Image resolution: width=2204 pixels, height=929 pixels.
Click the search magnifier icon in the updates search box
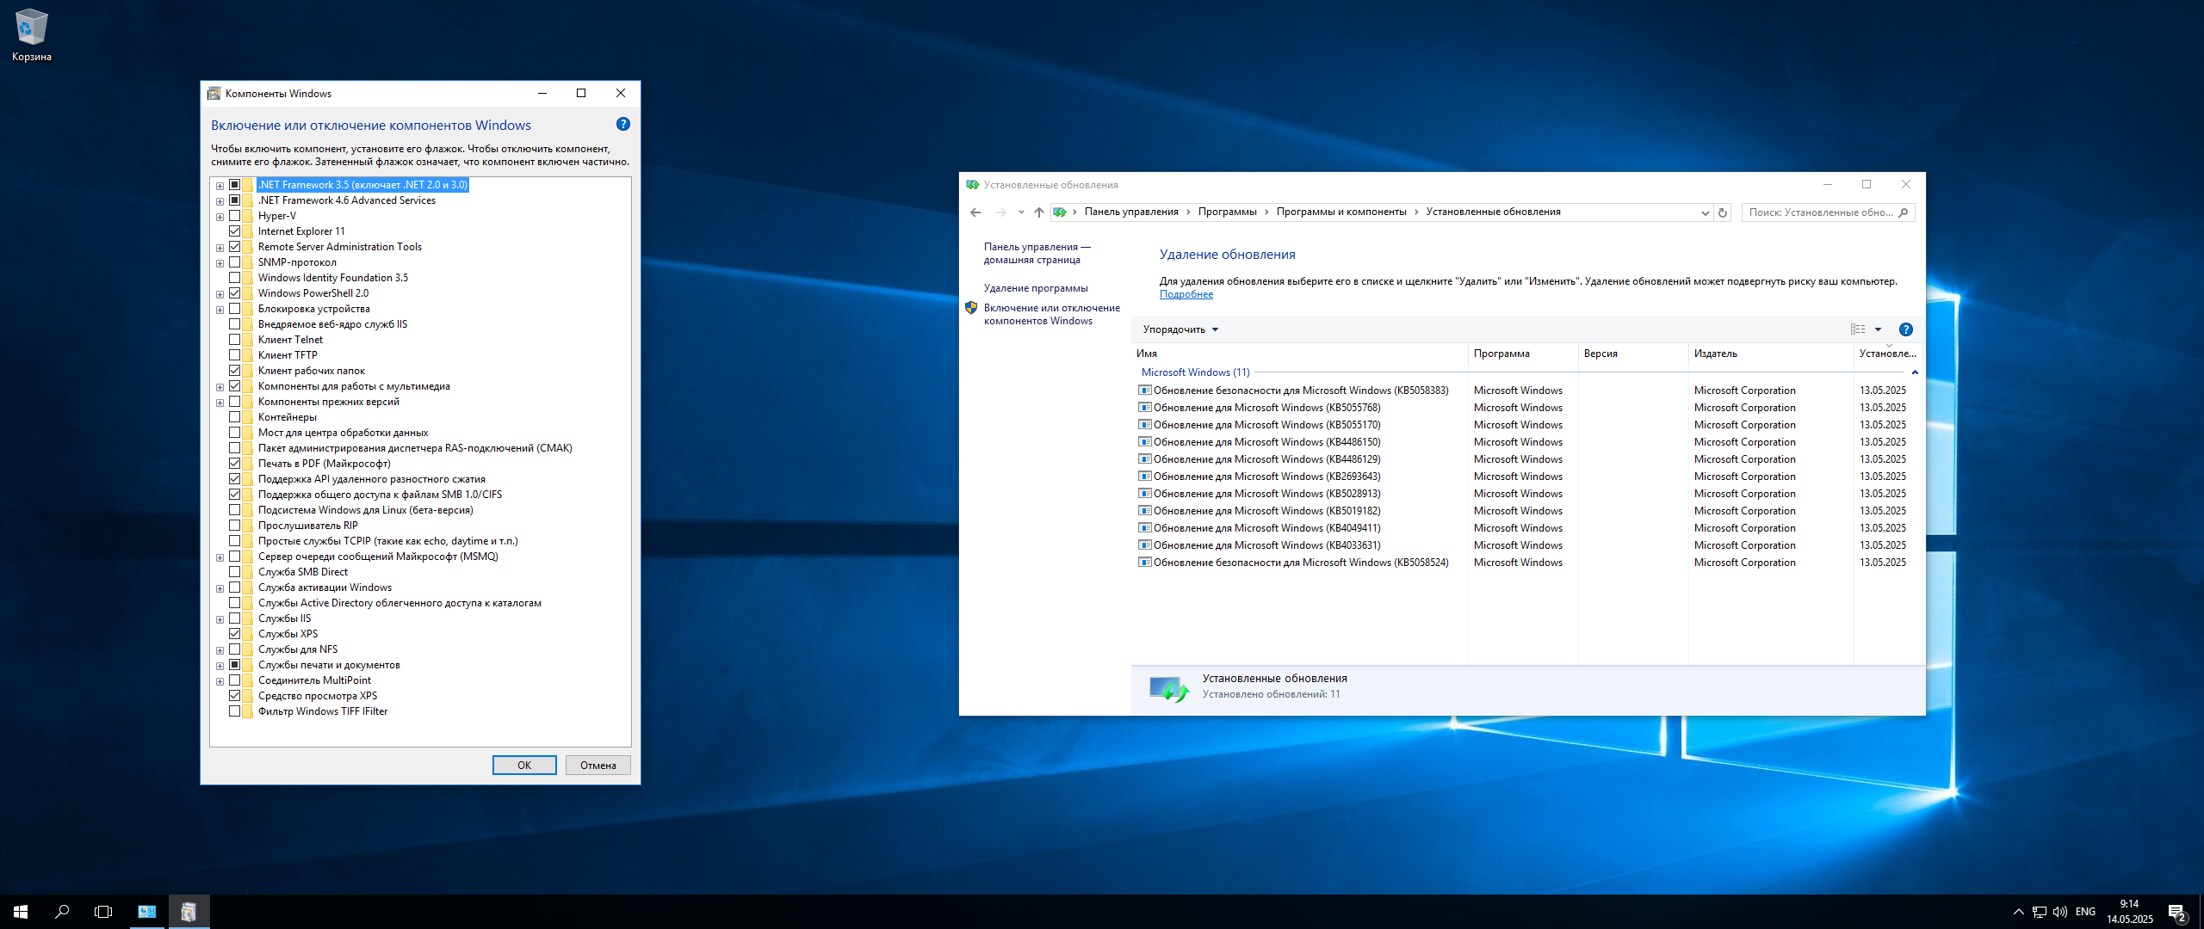1904,212
